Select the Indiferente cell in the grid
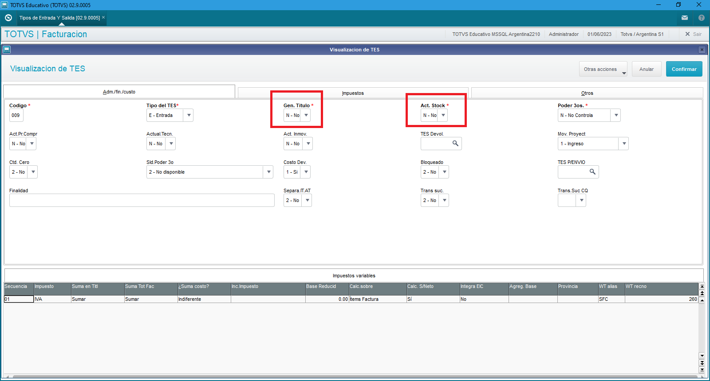The image size is (710, 381). point(205,299)
